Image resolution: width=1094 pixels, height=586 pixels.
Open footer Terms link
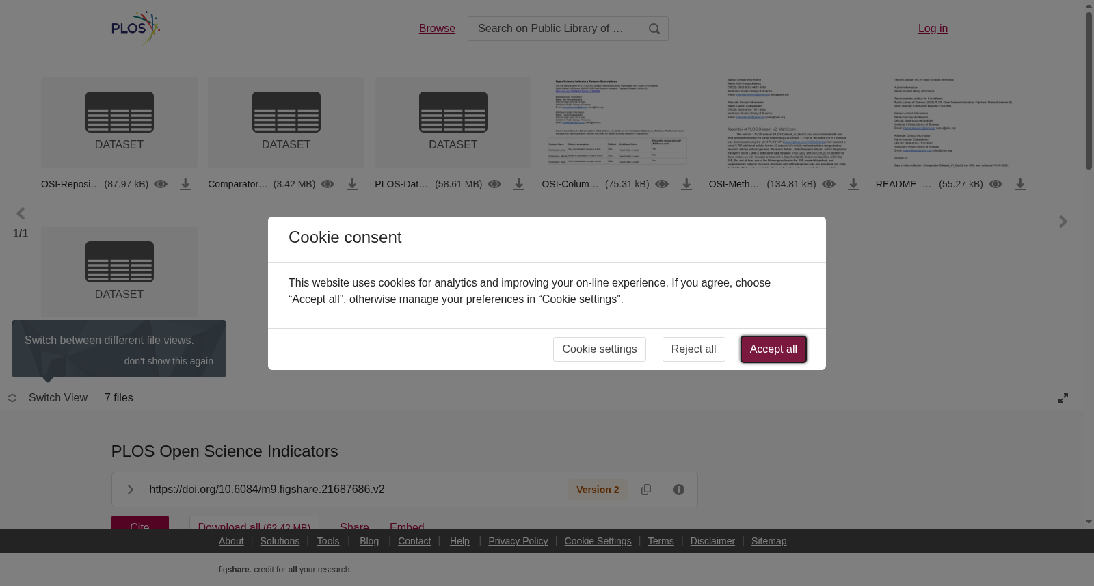tap(661, 541)
